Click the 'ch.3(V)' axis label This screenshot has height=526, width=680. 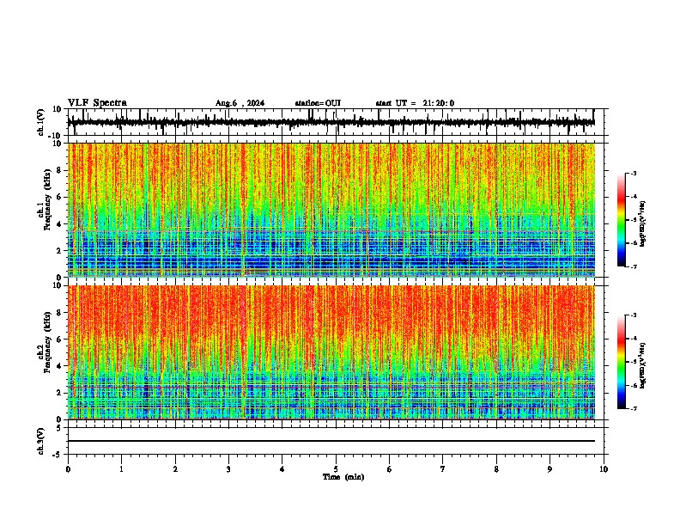tap(41, 441)
